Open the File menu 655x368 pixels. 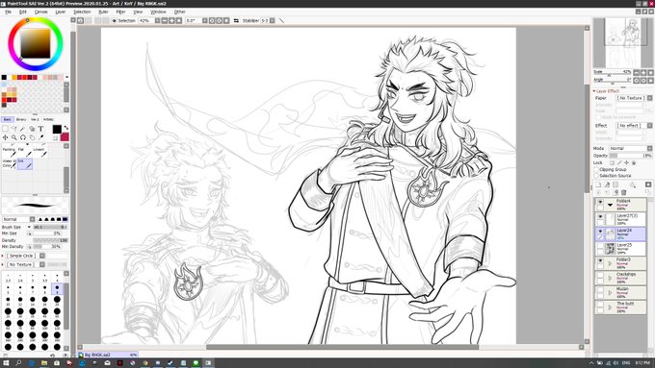click(8, 12)
